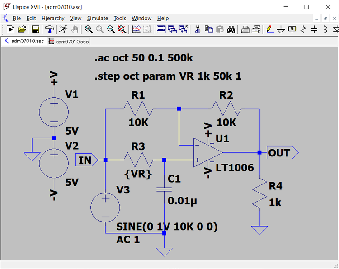This screenshot has width=339, height=269.
Task: Click the Zoom In magnifier icon
Action: tap(89, 29)
